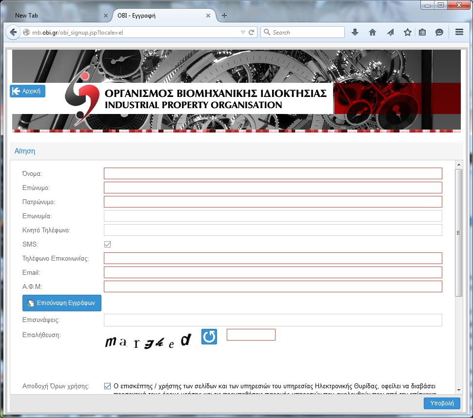Open the hamburger browser menu
This screenshot has width=473, height=418.
459,32
